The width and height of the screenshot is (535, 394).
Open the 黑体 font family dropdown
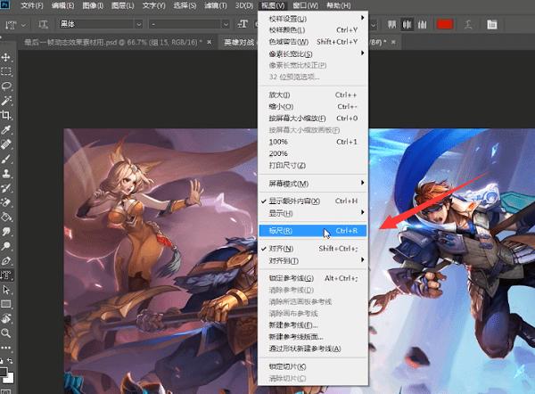(138, 24)
